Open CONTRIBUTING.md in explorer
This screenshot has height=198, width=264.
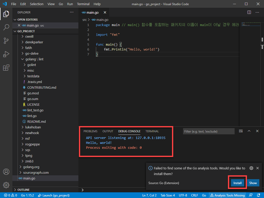coord(42,87)
